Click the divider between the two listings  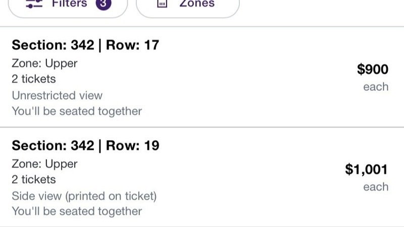click(x=202, y=127)
